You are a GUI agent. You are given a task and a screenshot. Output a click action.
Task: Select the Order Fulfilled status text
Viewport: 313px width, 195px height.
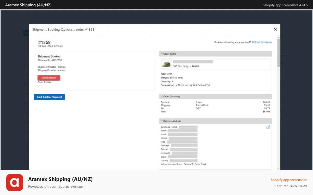pos(45,82)
